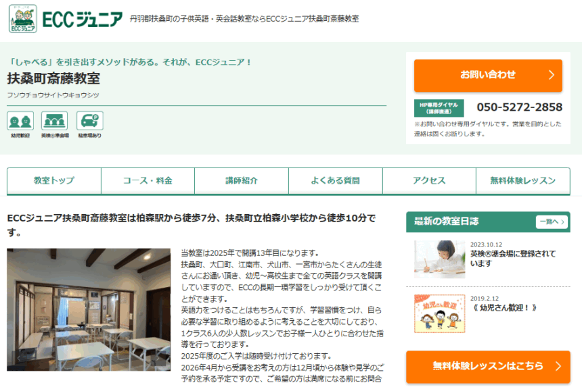
Task: Click the 一覧へ button in 最新の教室日誌
Action: click(x=551, y=222)
